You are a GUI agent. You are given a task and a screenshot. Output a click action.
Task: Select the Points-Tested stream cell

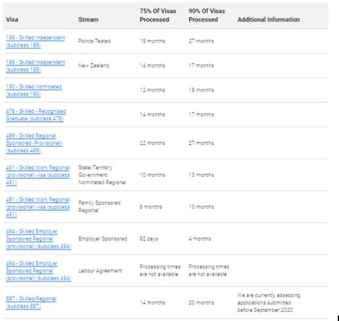click(x=95, y=41)
